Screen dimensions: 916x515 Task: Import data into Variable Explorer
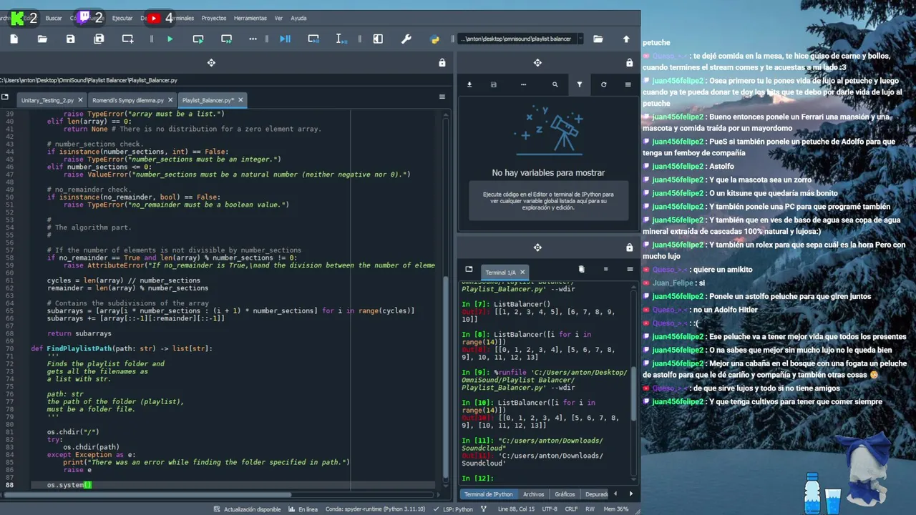point(469,84)
